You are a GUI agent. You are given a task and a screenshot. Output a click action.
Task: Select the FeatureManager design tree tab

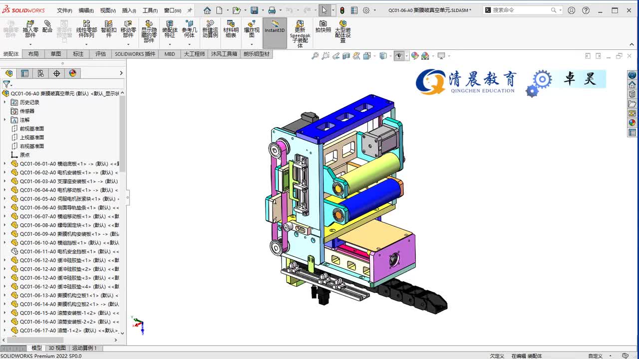(8, 73)
